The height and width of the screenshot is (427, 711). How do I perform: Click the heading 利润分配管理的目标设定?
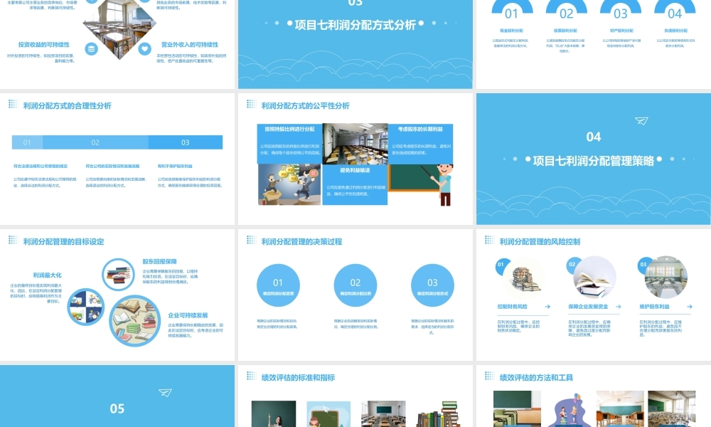click(63, 241)
